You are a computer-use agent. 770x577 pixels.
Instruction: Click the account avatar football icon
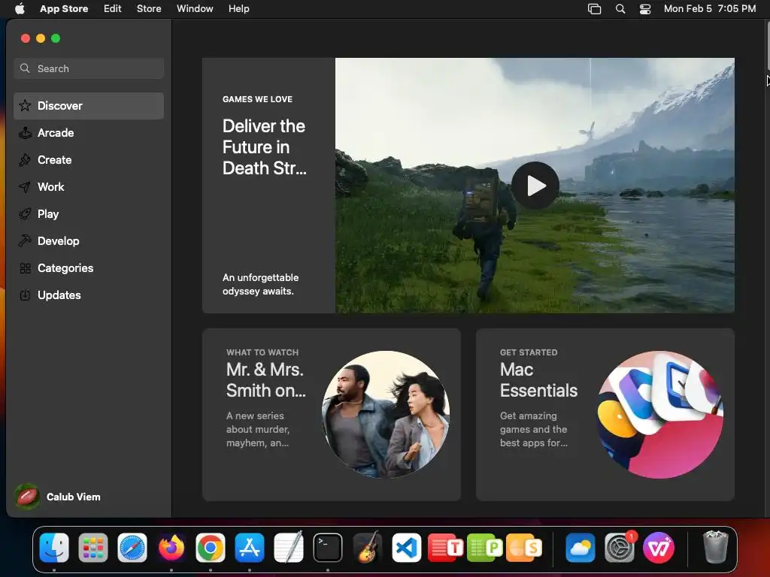(27, 497)
